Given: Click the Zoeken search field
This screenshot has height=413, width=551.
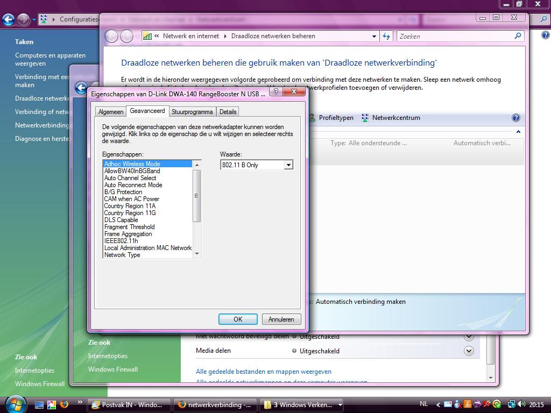Looking at the screenshot, I should (x=461, y=36).
